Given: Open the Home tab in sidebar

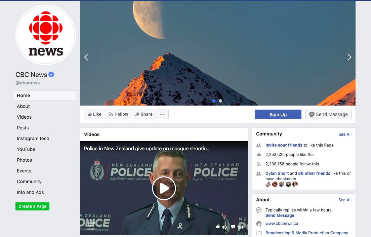Looking at the screenshot, I should coord(45,95).
